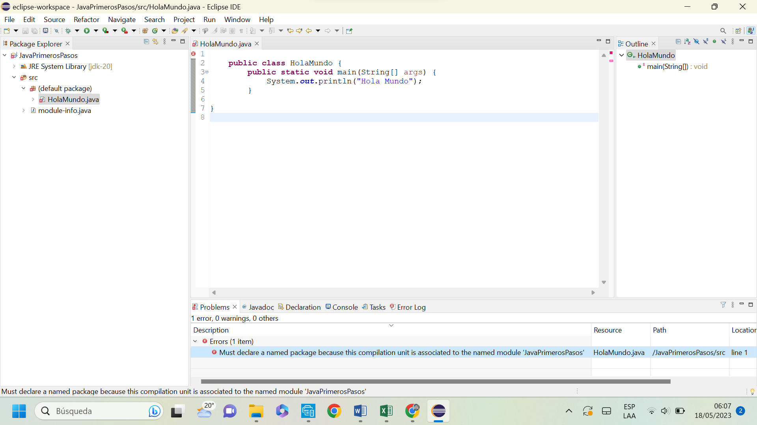Switch to the Console tab
Viewport: 757px width, 425px height.
click(x=345, y=307)
